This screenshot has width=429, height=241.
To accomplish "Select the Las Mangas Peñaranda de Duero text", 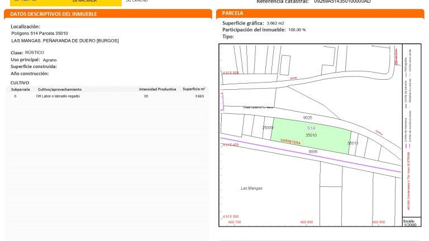I will (65, 41).
